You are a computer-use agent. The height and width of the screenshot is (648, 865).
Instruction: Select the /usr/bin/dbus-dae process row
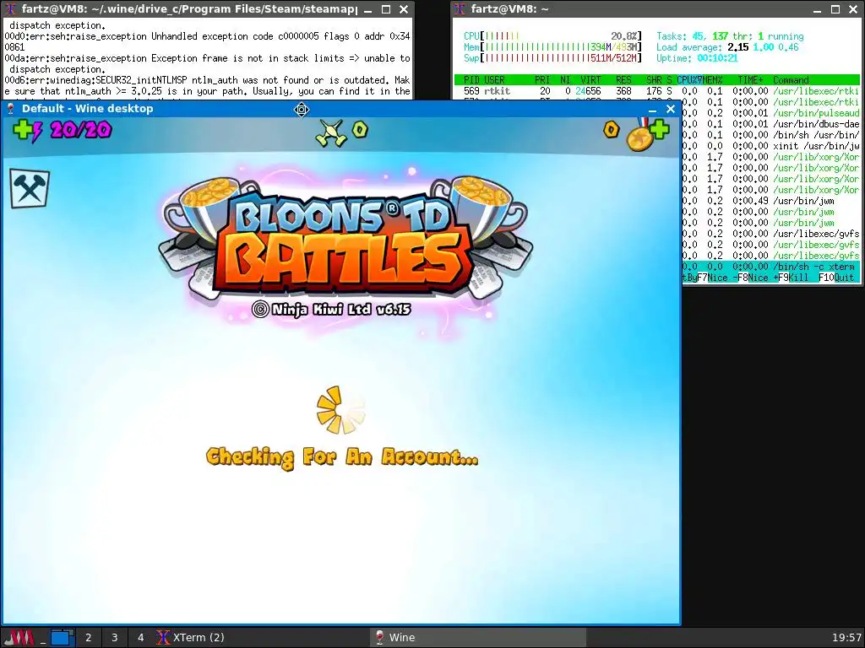tap(770, 124)
